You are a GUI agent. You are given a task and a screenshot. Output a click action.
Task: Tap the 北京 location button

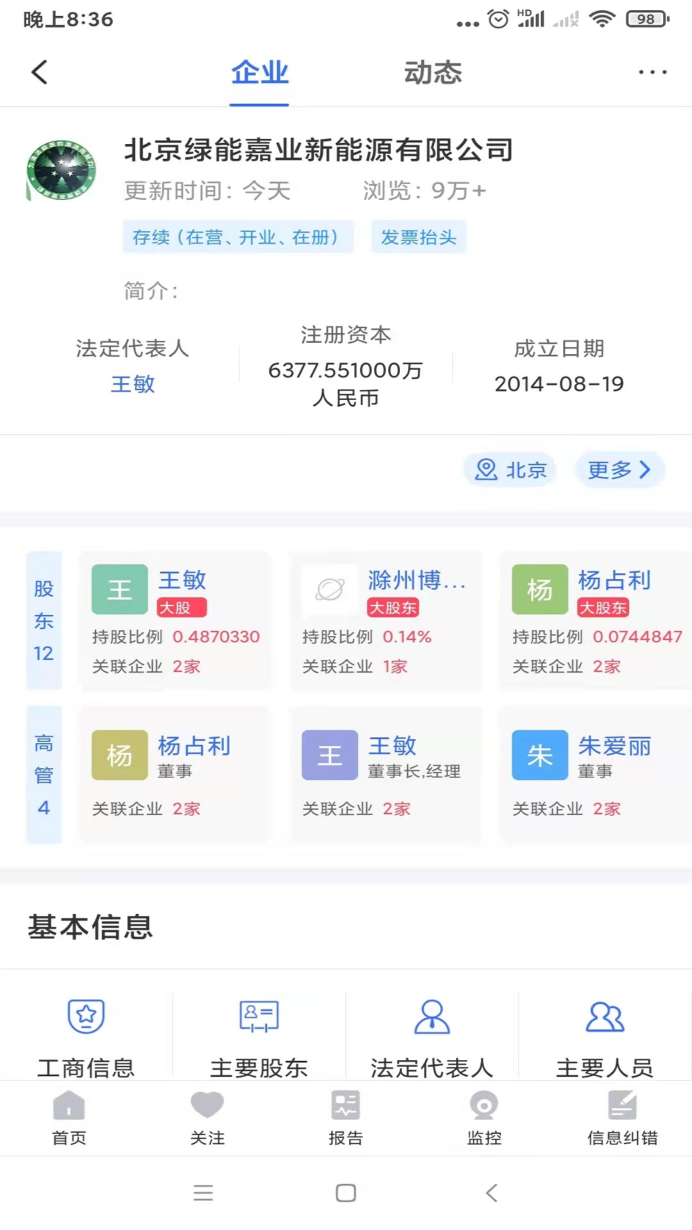coord(511,470)
